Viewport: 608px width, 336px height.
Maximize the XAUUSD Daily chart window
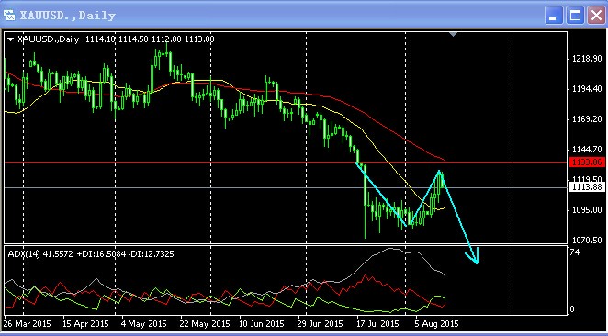point(575,16)
